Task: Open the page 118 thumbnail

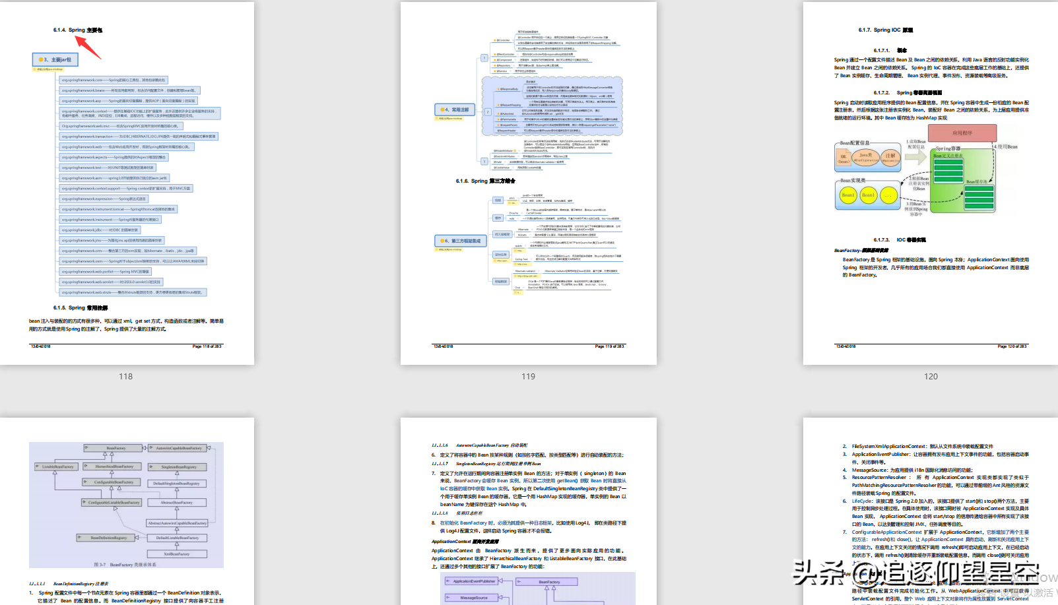Action: (x=127, y=183)
